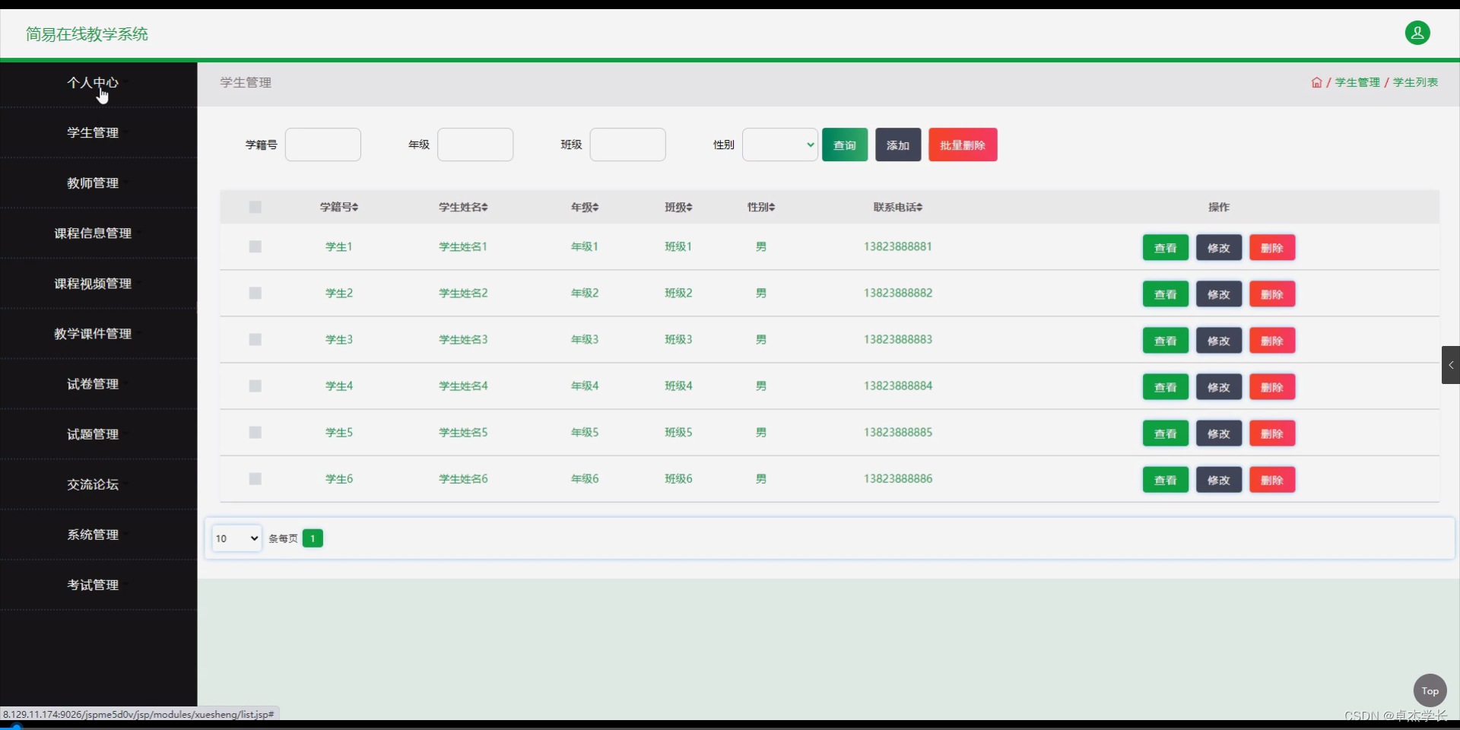This screenshot has width=1460, height=730.
Task: Open 交流论坛 in the sidebar
Action: [93, 484]
